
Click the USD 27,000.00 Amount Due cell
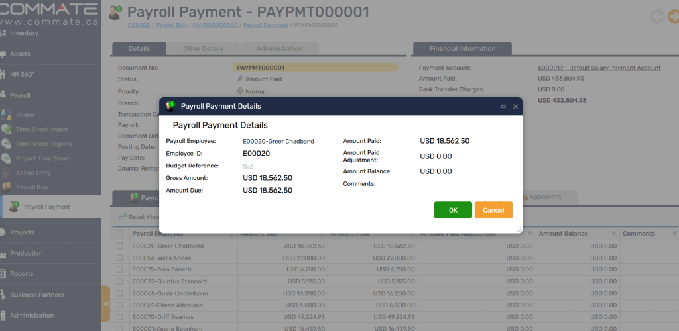click(x=282, y=258)
